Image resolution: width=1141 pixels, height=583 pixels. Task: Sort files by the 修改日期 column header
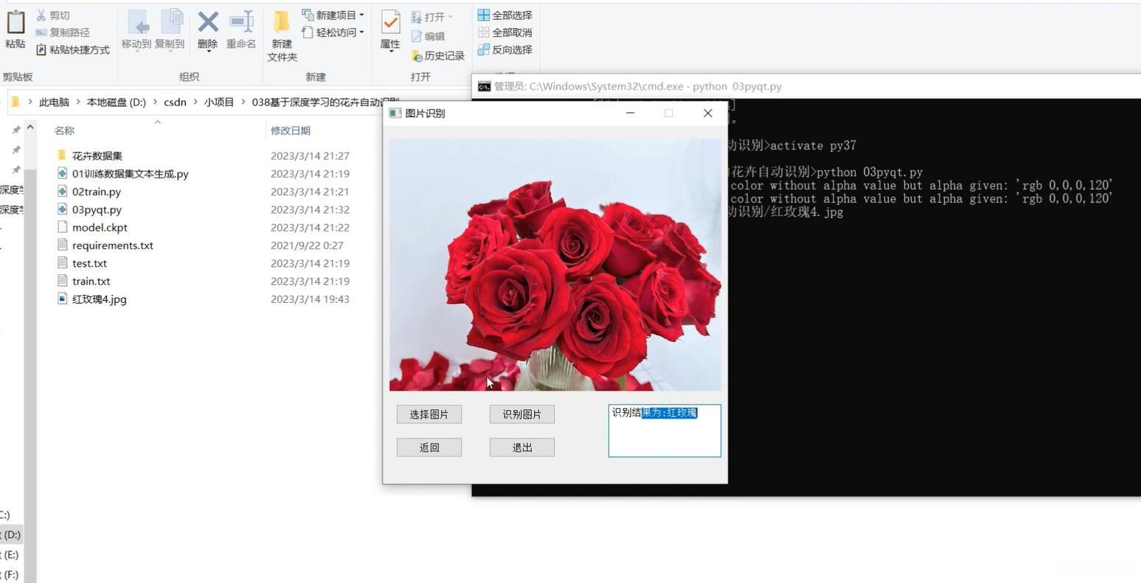[x=291, y=130]
